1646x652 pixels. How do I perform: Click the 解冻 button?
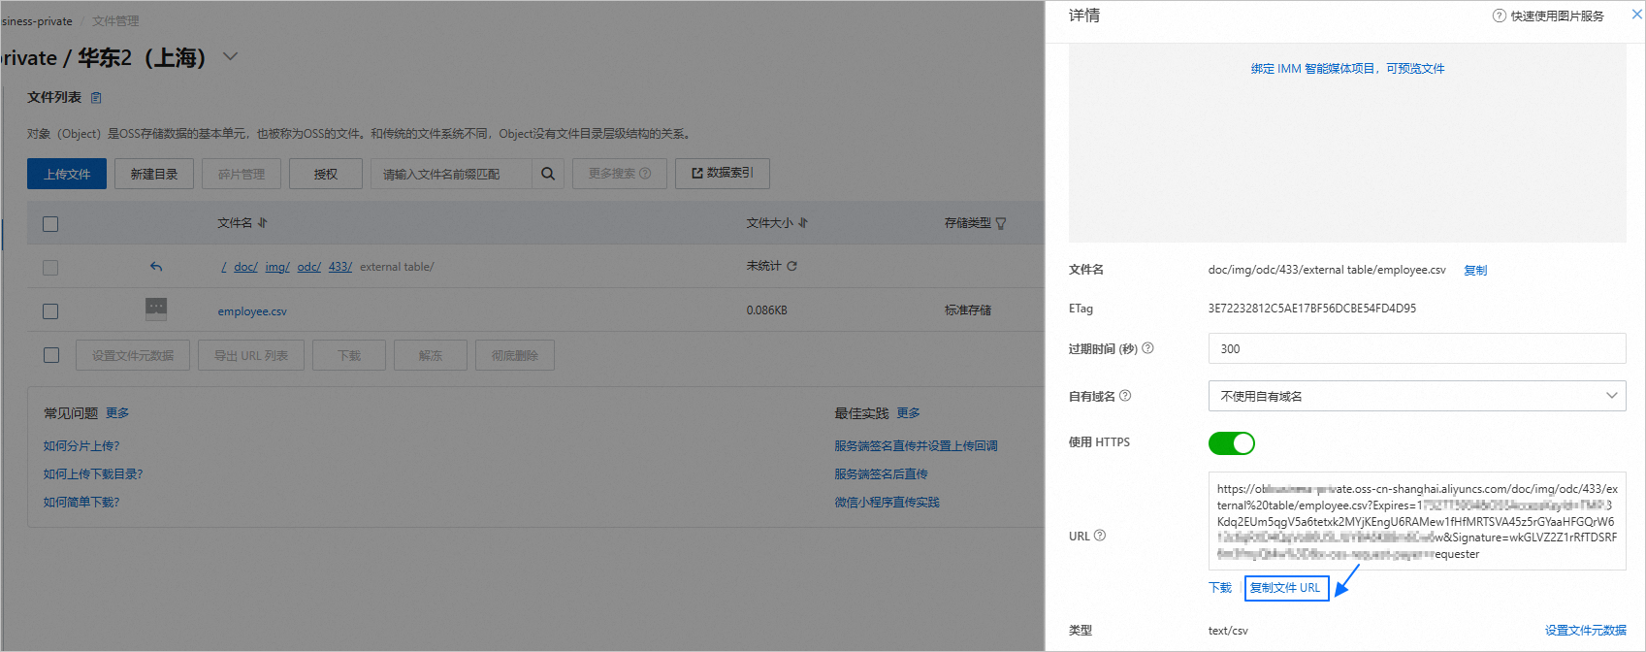tap(431, 355)
